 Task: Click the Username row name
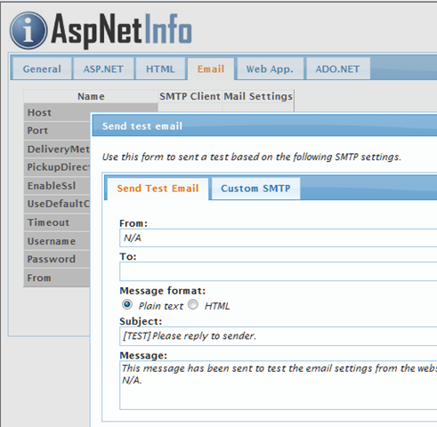(52, 241)
